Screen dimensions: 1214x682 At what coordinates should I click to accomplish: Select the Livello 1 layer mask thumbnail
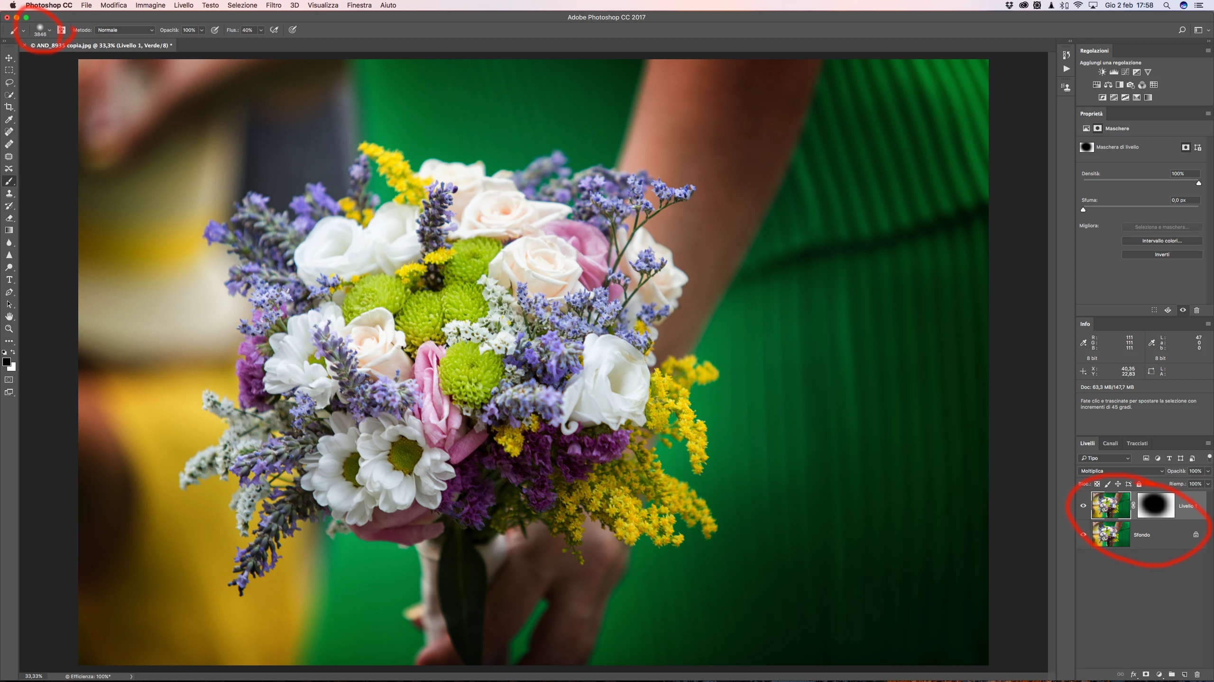[1155, 505]
